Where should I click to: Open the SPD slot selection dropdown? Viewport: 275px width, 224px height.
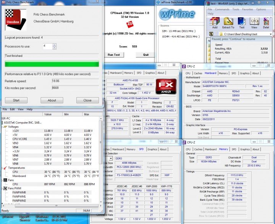pyautogui.click(x=111, y=158)
